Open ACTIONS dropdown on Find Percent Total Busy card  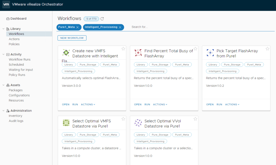[160, 105]
